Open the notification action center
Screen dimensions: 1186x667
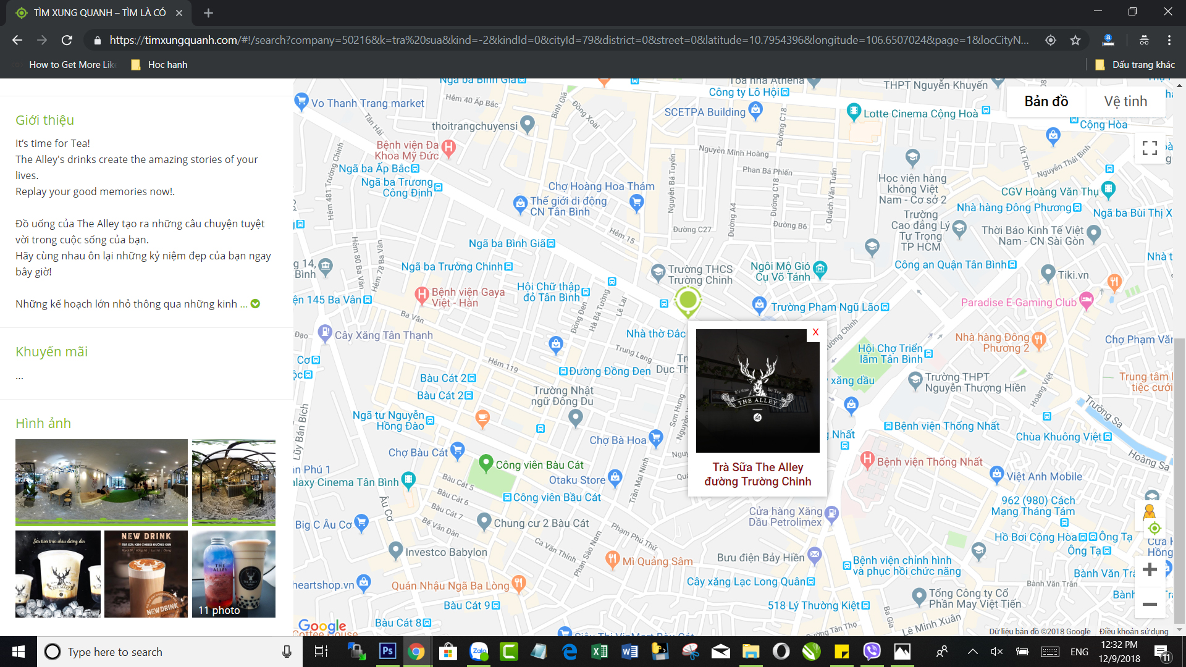click(1163, 652)
